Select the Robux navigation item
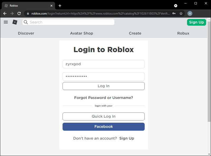This screenshot has height=156, width=211. [183, 33]
